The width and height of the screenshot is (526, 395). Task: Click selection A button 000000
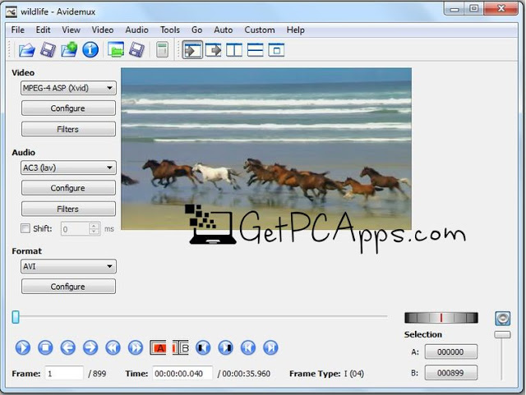[451, 352]
